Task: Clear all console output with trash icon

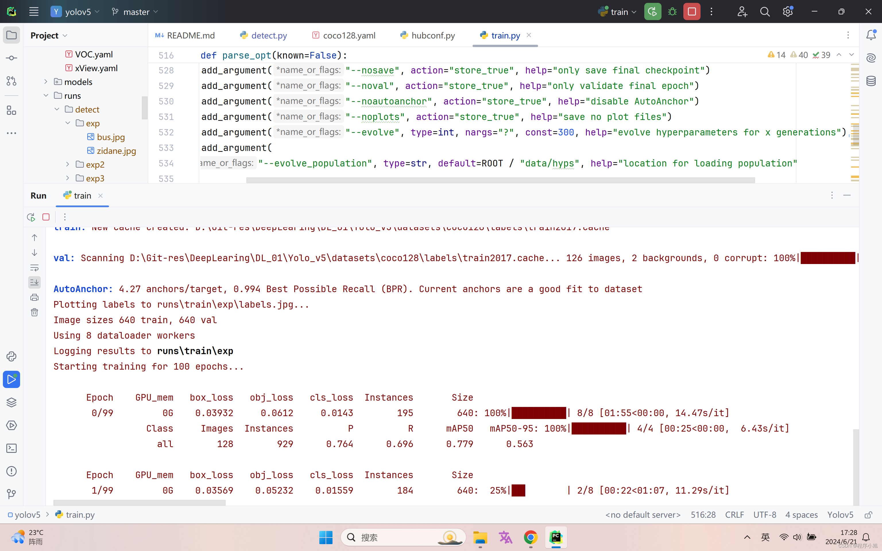Action: point(35,312)
